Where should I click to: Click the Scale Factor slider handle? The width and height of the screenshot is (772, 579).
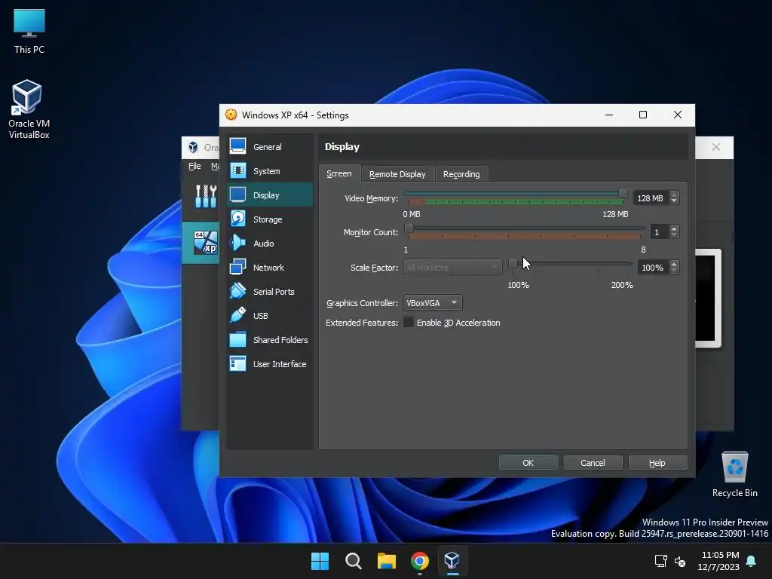513,263
